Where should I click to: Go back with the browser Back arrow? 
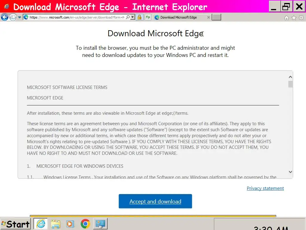tap(5, 17)
